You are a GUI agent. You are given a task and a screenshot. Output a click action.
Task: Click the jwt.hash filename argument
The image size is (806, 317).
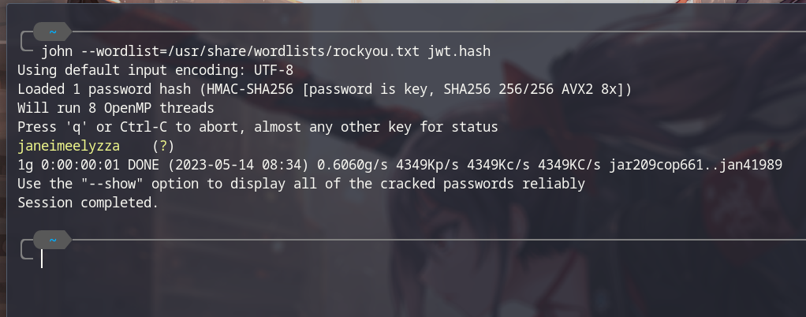[459, 51]
